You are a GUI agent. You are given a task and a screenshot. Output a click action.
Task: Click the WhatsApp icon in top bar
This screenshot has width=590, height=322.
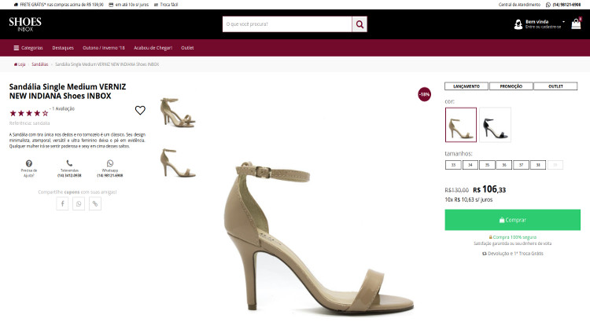548,5
